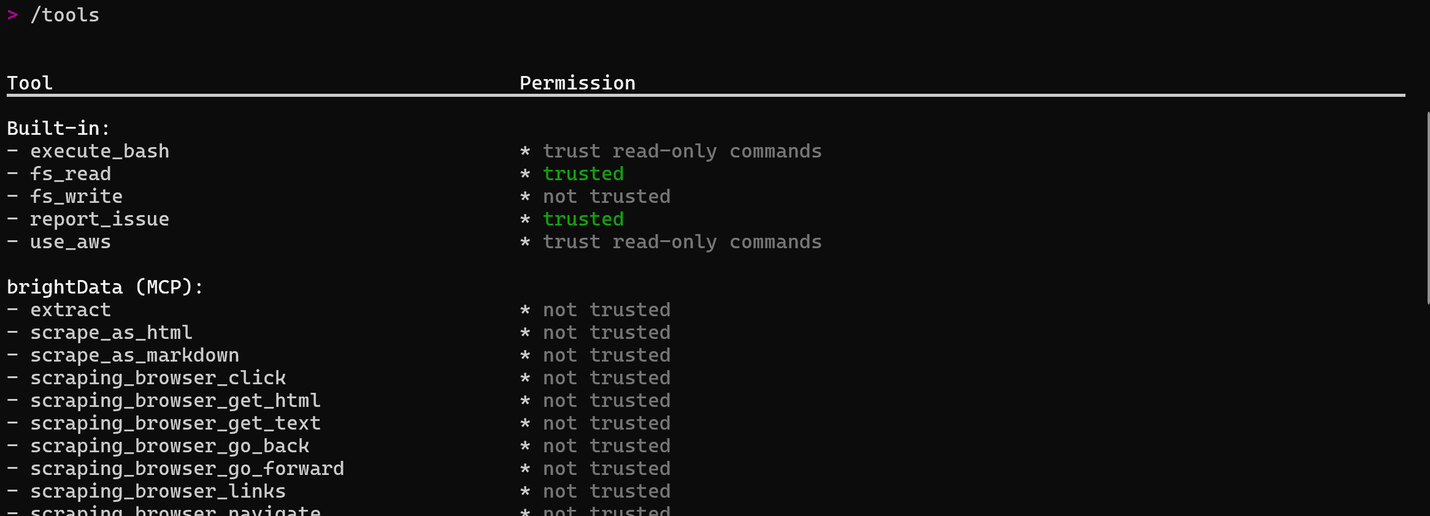Click the fs_read tool name
1430x516 pixels.
click(x=71, y=173)
